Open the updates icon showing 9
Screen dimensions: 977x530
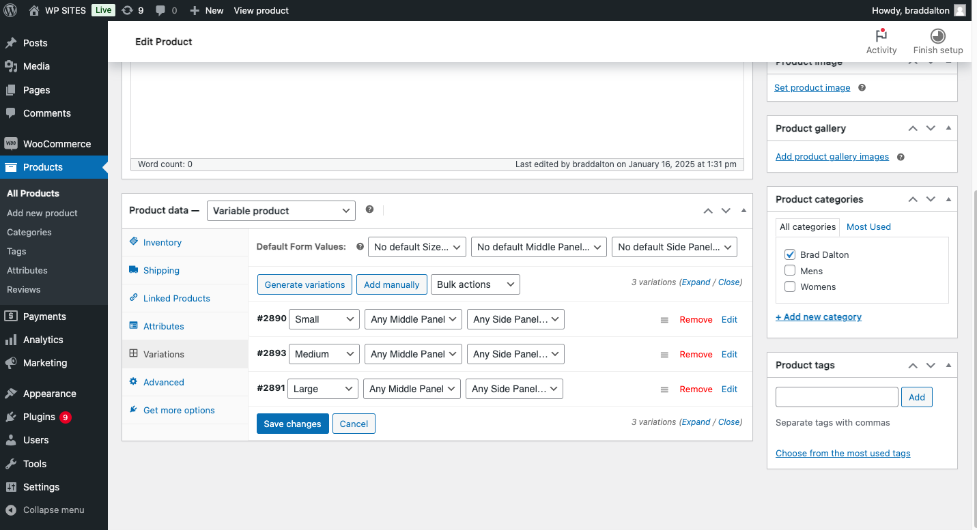(127, 10)
